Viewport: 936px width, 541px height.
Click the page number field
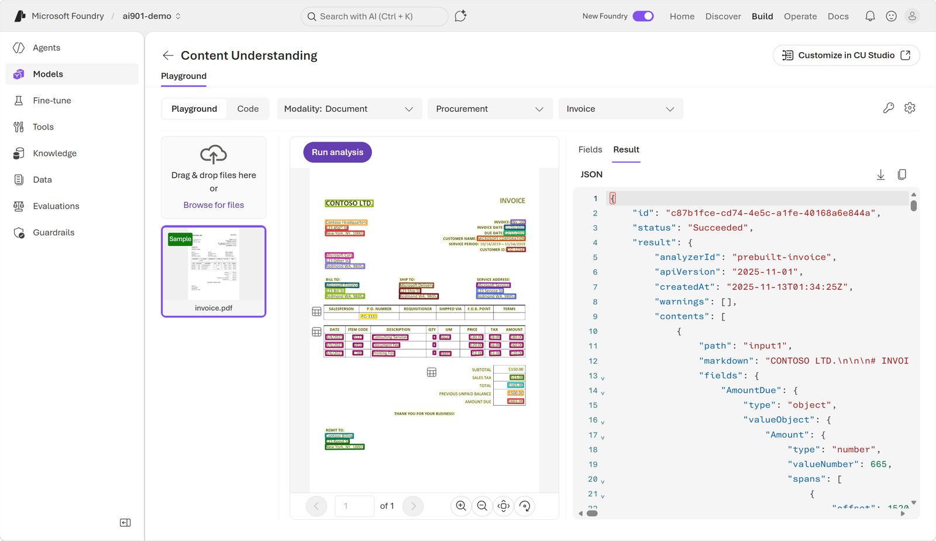[355, 506]
